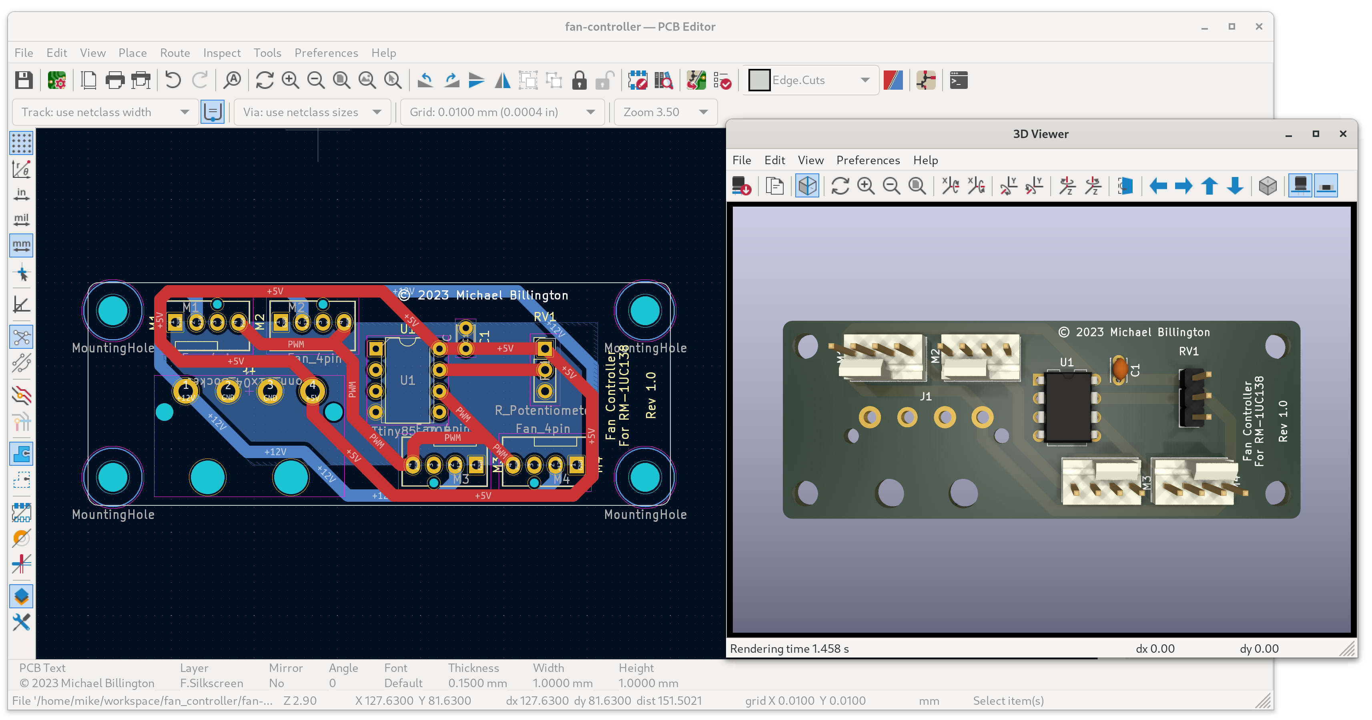Open Preferences menu in the 3D Viewer
Screen dimensions: 1372x720
(x=868, y=160)
